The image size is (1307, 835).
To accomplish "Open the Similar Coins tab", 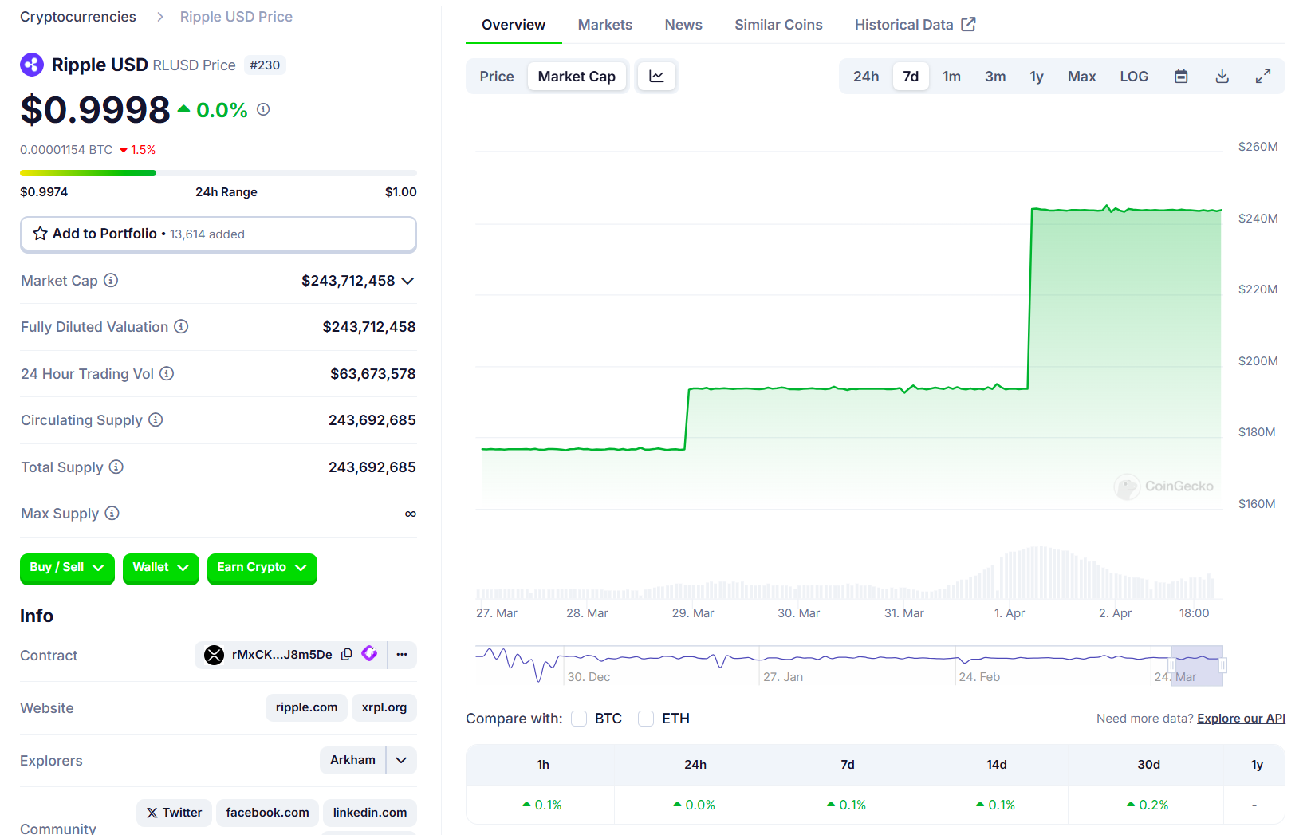I will pos(778,25).
